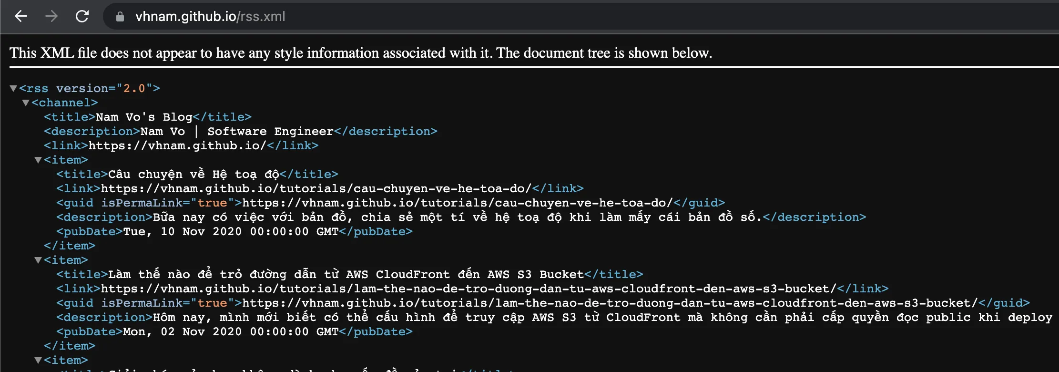Click the channel title Nam Vo's Blog
The image size is (1059, 372).
(x=144, y=117)
